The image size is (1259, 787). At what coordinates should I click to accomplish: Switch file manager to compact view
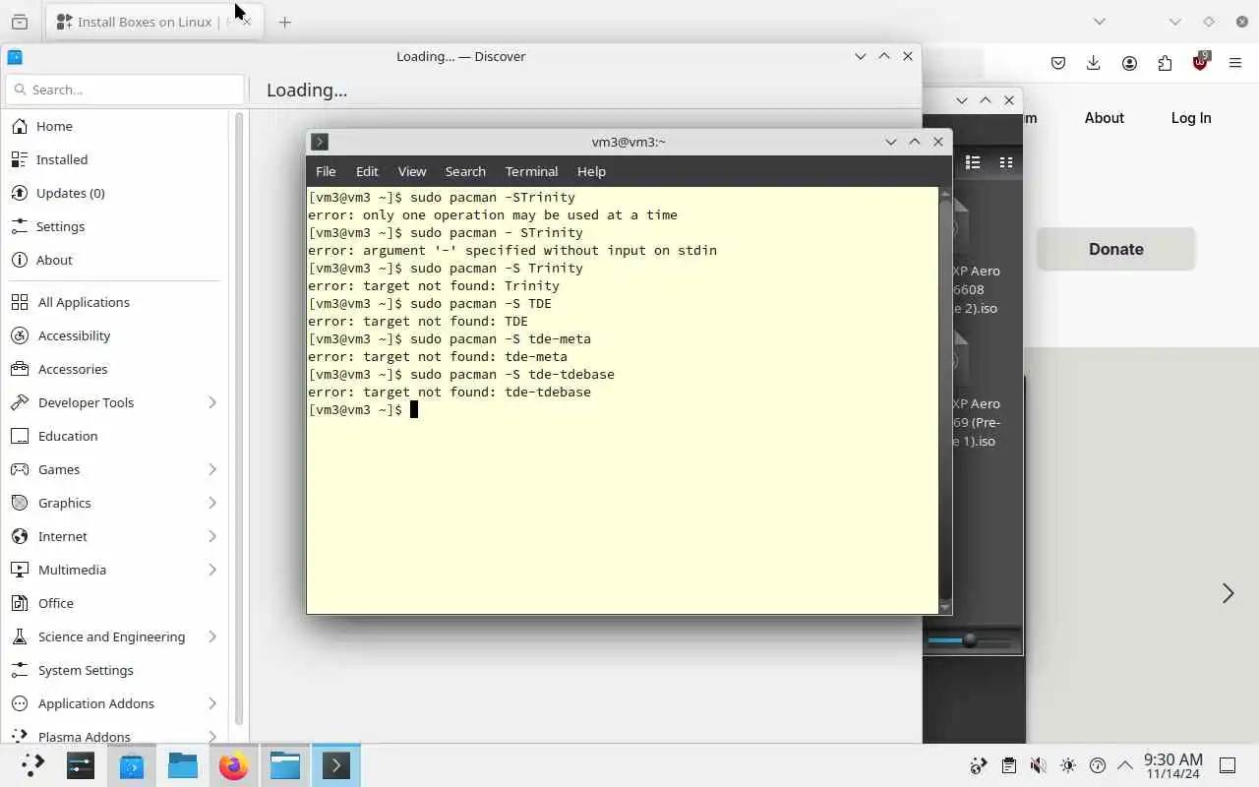click(1005, 162)
